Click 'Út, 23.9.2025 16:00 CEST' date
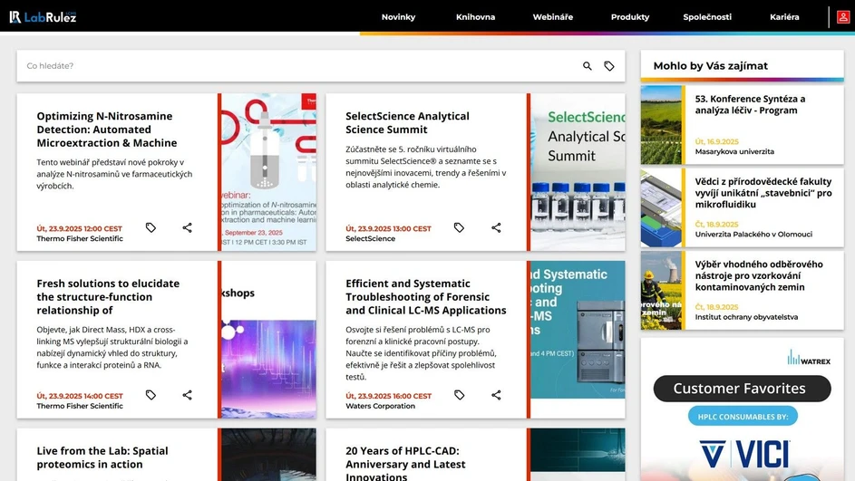Image resolution: width=855 pixels, height=481 pixels. click(388, 396)
